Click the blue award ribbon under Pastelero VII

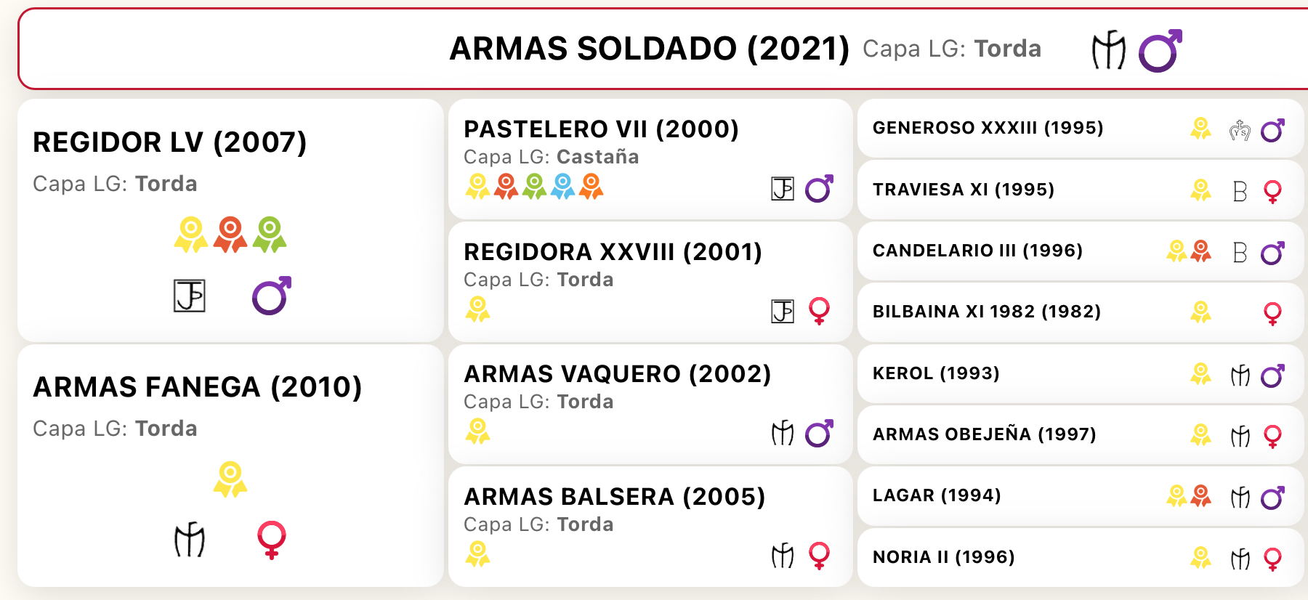tap(563, 187)
